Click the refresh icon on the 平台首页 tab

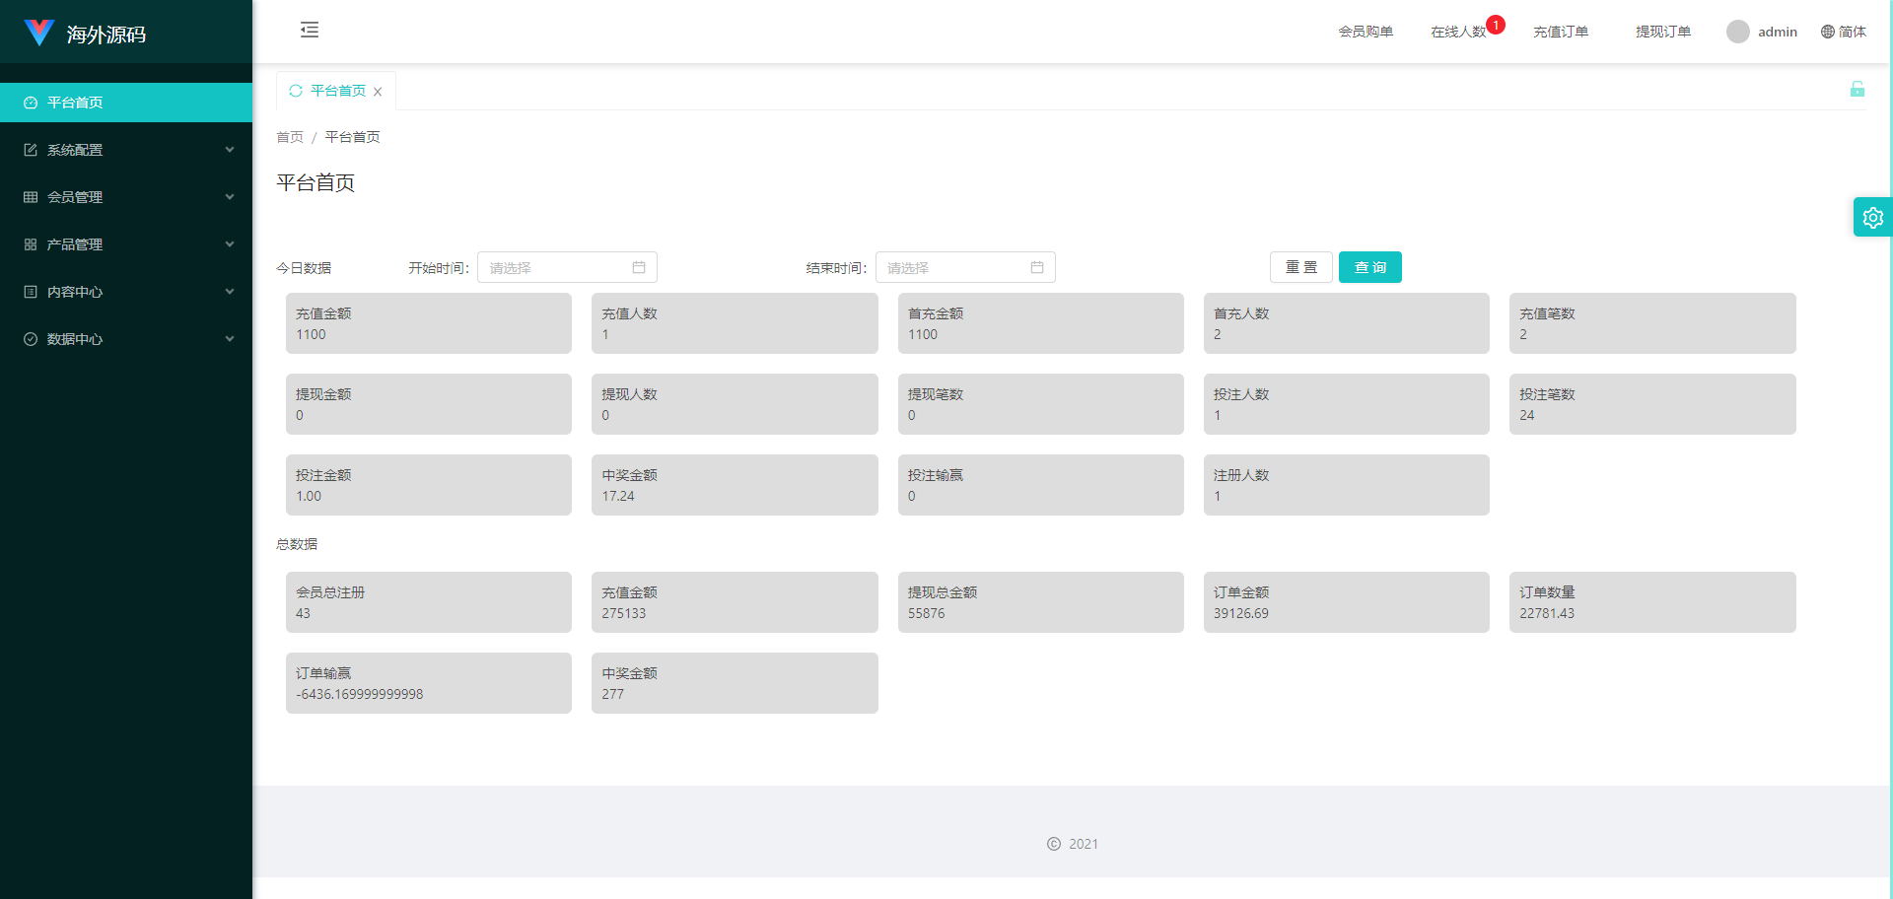pos(296,91)
